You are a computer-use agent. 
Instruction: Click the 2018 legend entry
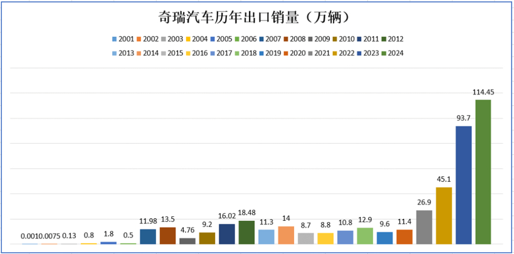tap(246, 53)
